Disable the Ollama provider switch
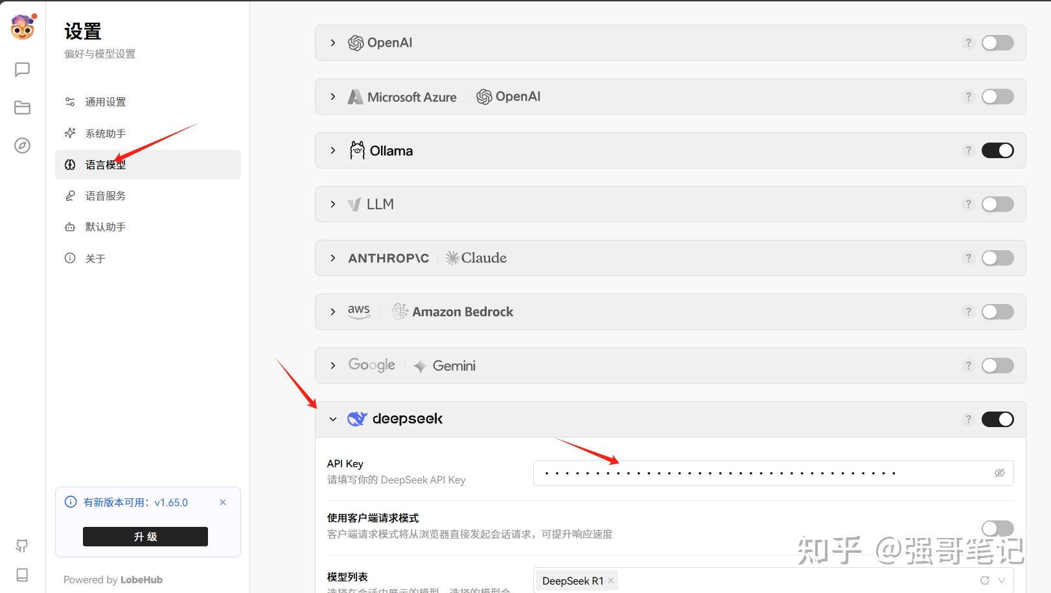This screenshot has width=1051, height=593. (x=998, y=150)
